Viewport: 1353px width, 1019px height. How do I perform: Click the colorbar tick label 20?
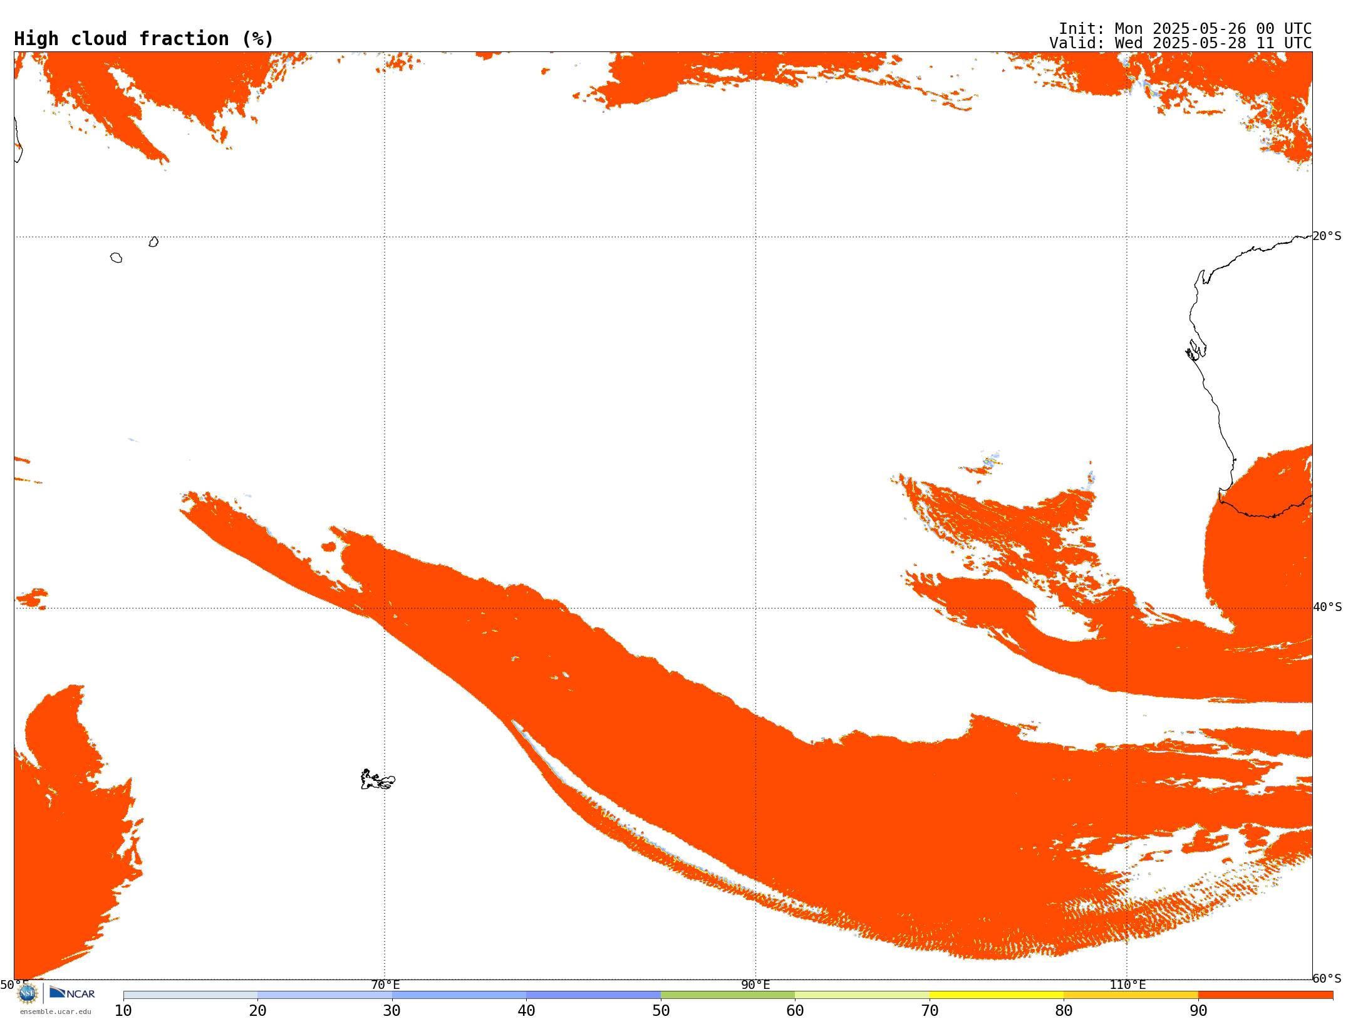(x=257, y=1010)
